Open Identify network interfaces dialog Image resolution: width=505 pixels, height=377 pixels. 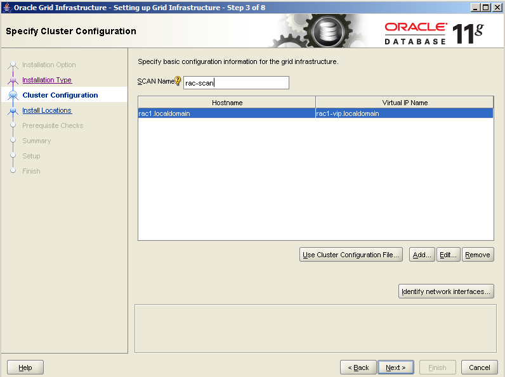446,291
